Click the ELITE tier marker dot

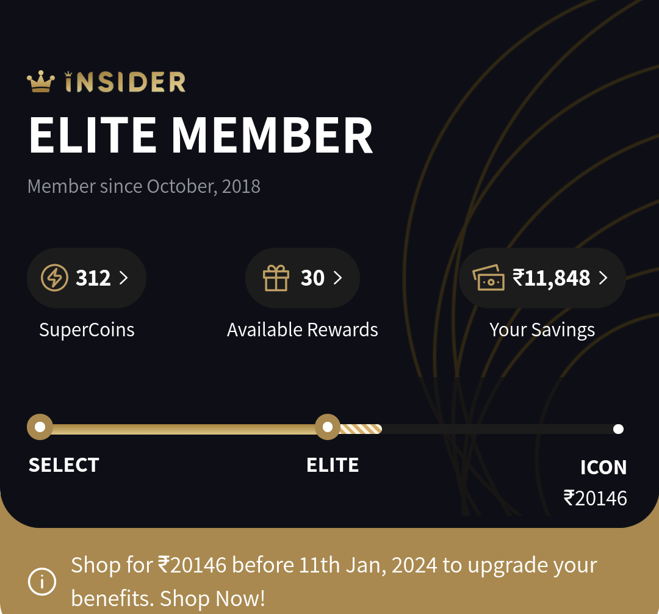click(x=328, y=427)
